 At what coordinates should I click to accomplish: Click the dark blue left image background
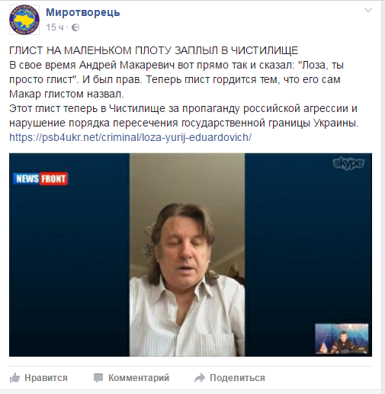coord(69,255)
